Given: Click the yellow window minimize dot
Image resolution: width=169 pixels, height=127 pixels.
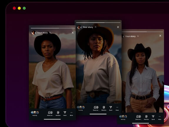Looking at the screenshot, I should 19,8.
